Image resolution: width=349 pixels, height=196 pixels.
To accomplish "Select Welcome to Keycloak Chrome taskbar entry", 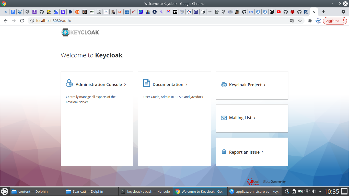I will 200,191.
